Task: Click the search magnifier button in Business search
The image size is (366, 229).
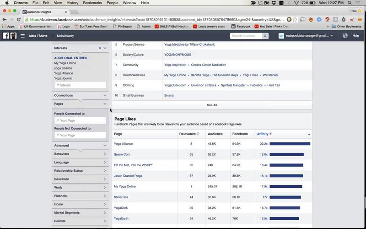Action: (265, 36)
